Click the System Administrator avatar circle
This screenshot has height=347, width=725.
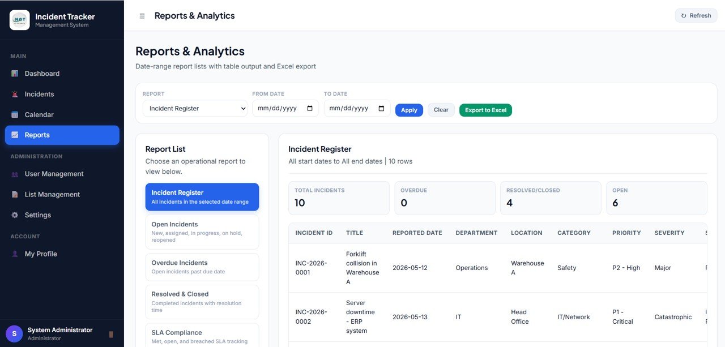[x=14, y=333]
